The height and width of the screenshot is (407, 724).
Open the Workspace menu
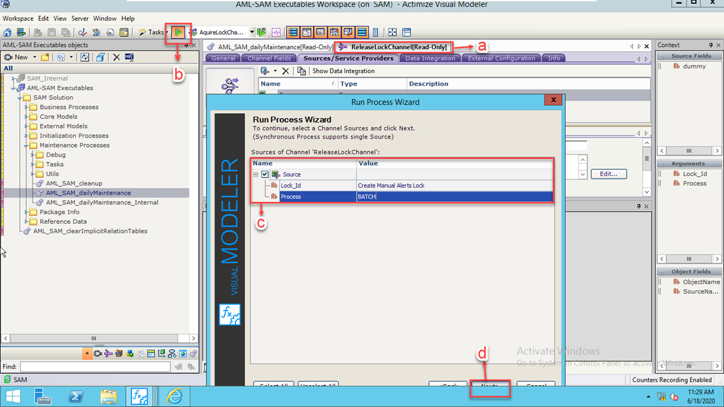point(18,19)
